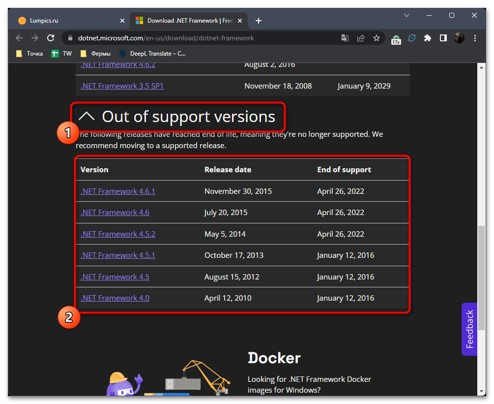Open the extension showing 17s badge

click(396, 39)
